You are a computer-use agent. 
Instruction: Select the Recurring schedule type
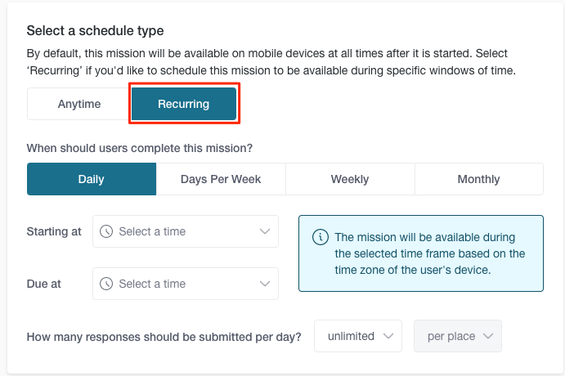pyautogui.click(x=184, y=104)
